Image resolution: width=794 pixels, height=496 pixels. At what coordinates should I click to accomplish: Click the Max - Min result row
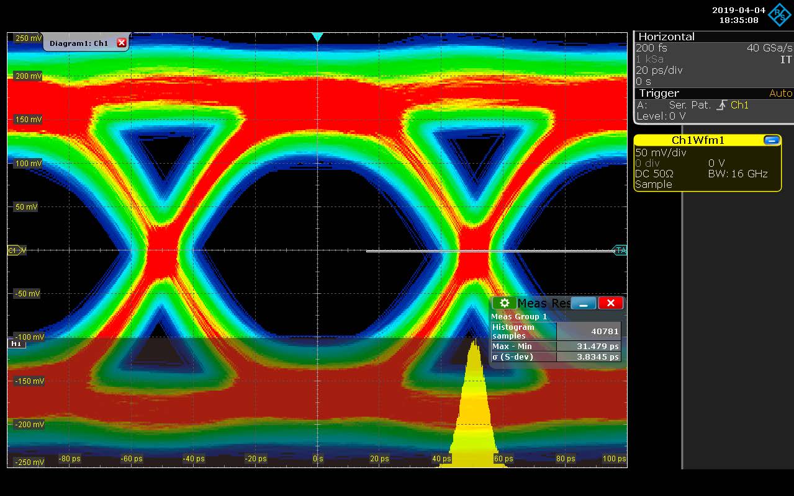pyautogui.click(x=556, y=346)
